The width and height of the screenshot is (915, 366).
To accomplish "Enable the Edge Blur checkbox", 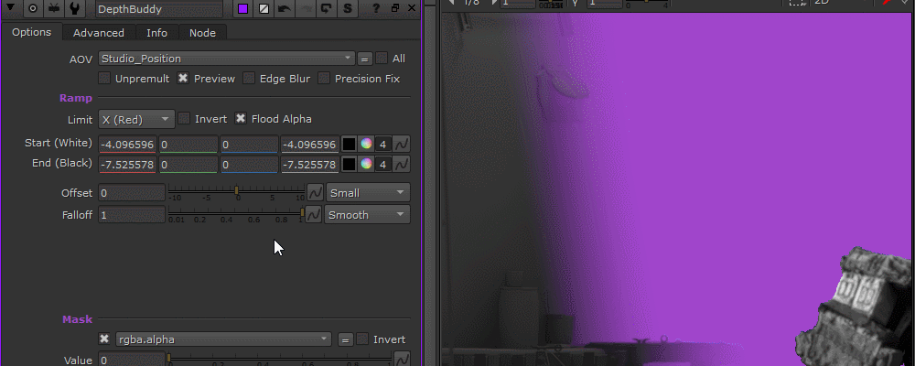I will coord(249,78).
